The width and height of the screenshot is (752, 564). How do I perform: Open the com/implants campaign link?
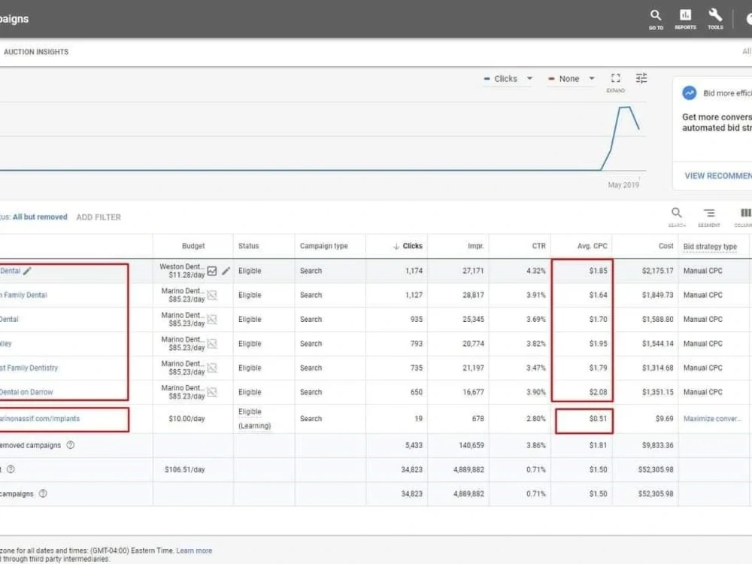pos(40,419)
